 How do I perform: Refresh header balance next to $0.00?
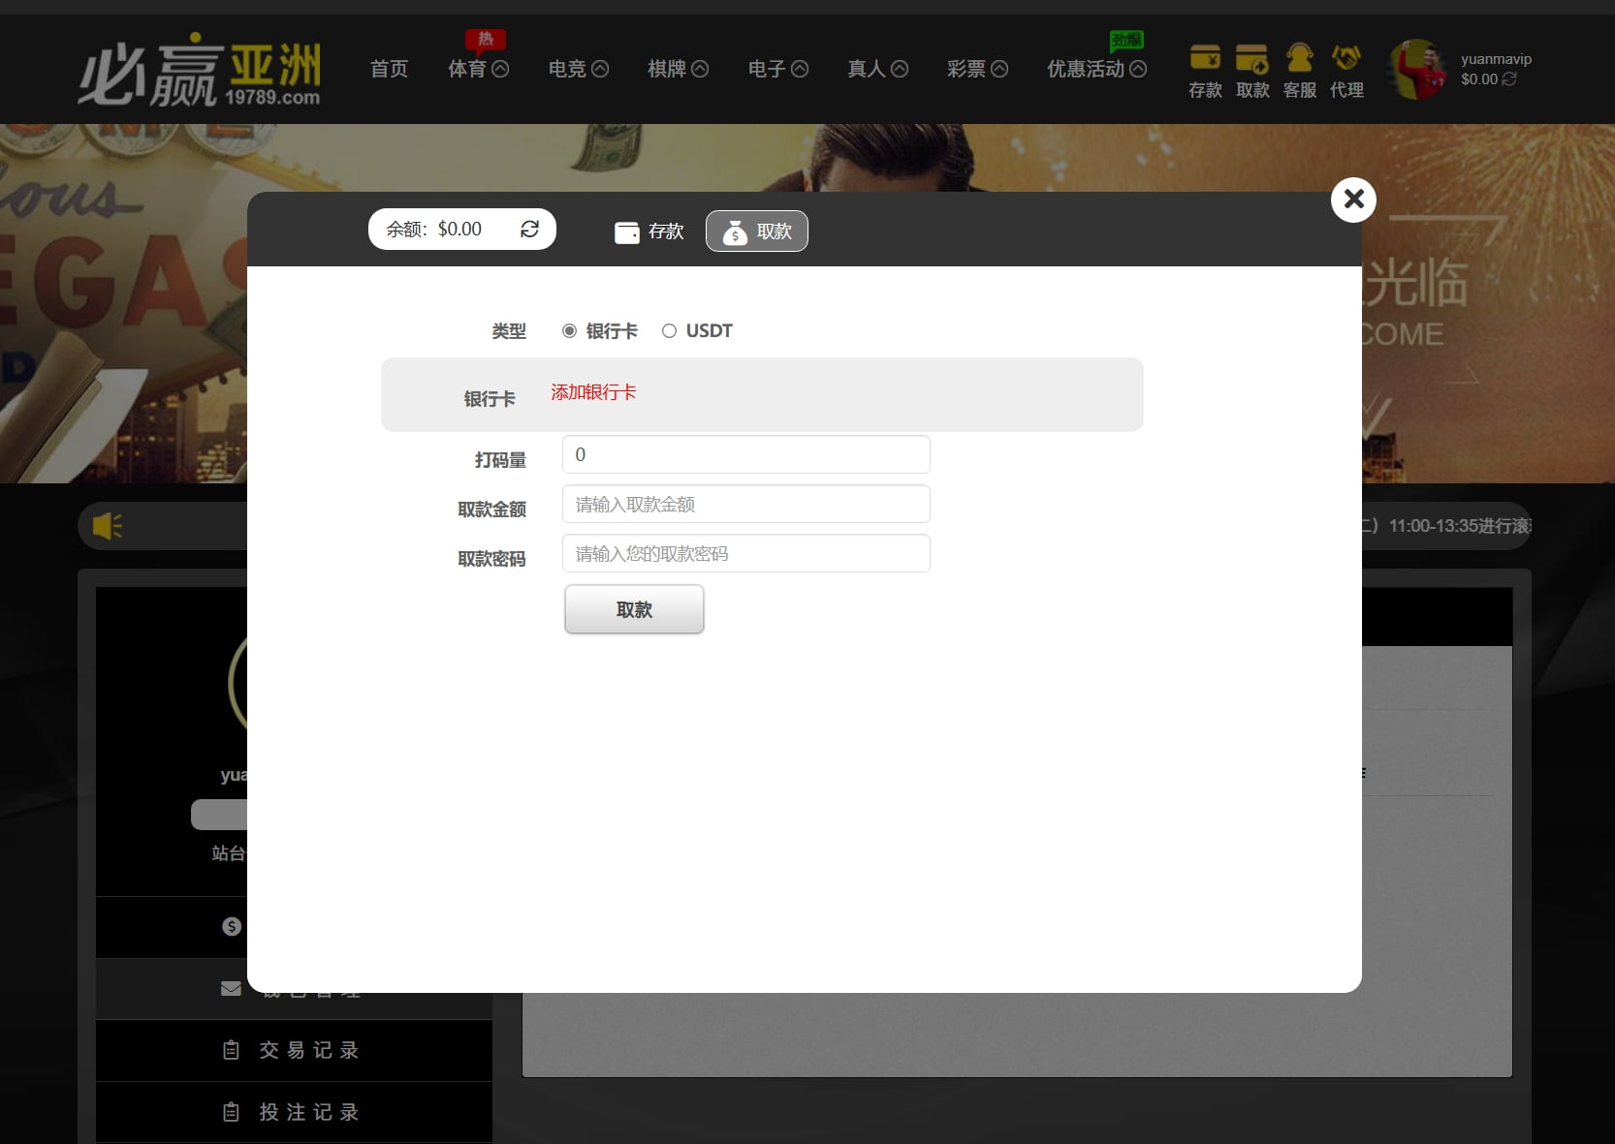pyautogui.click(x=1509, y=79)
